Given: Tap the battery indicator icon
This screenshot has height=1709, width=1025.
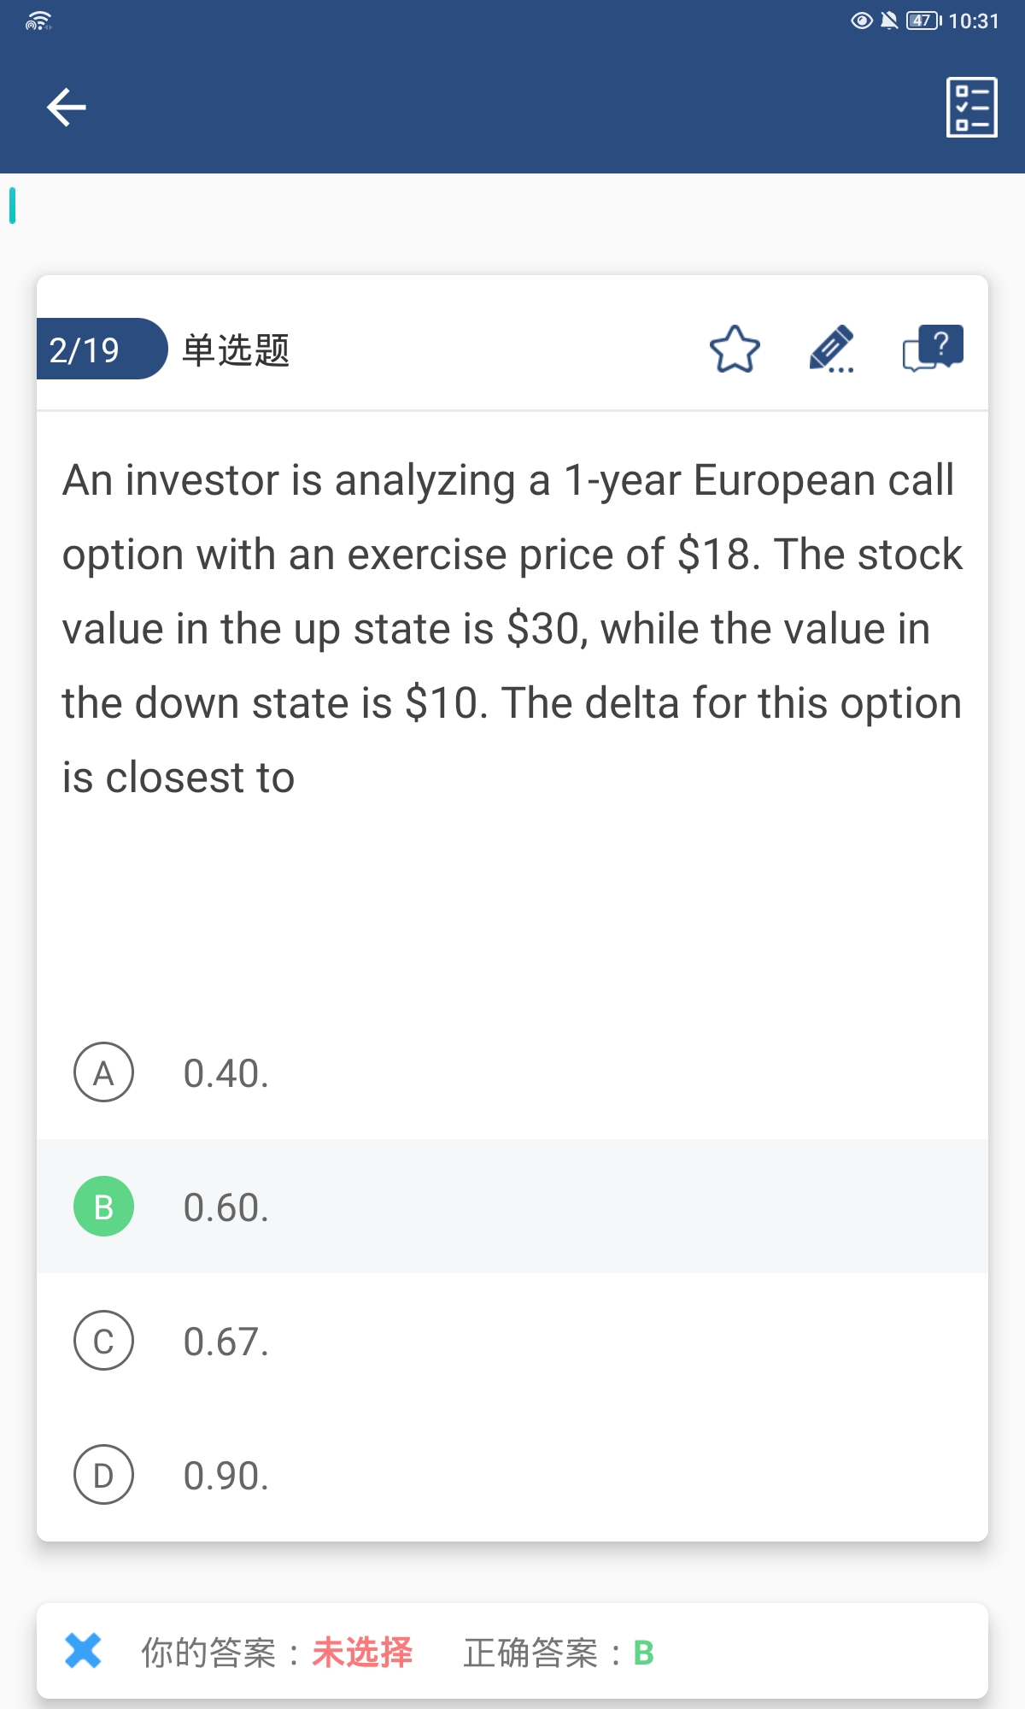Looking at the screenshot, I should (x=923, y=21).
